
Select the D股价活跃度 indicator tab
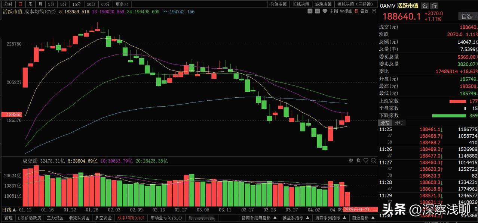click(30, 218)
